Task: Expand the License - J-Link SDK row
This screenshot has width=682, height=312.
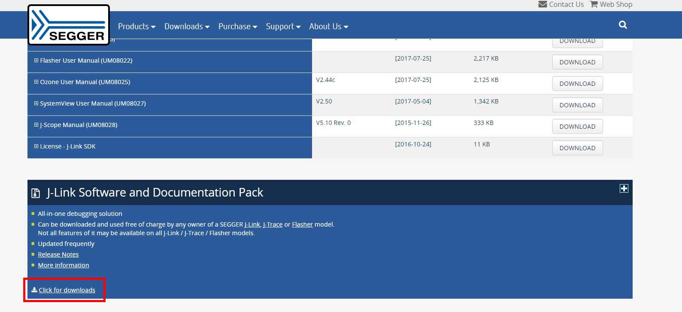Action: (36, 146)
